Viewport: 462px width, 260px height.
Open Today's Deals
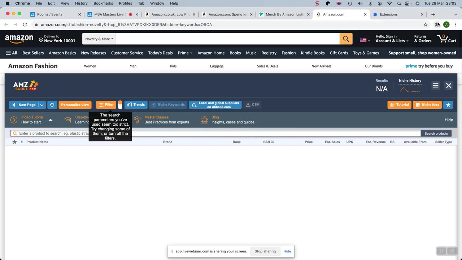(x=160, y=53)
